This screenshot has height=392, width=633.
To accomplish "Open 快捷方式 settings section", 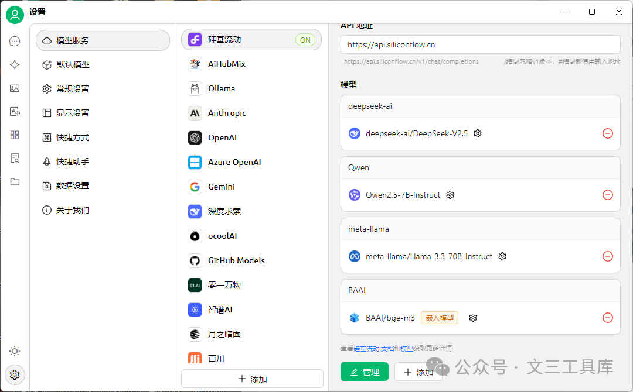I will (103, 137).
